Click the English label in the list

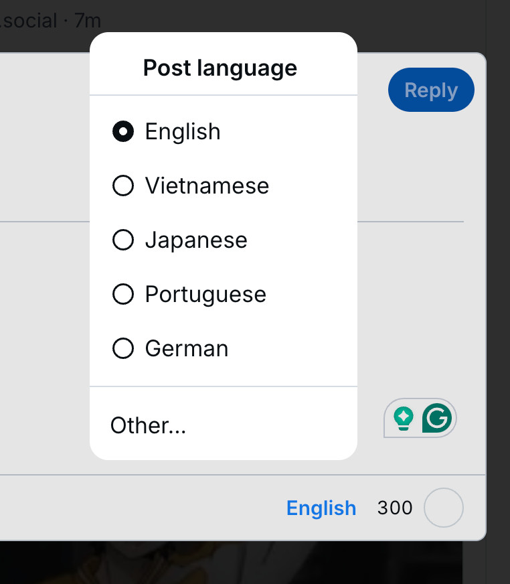coord(183,132)
